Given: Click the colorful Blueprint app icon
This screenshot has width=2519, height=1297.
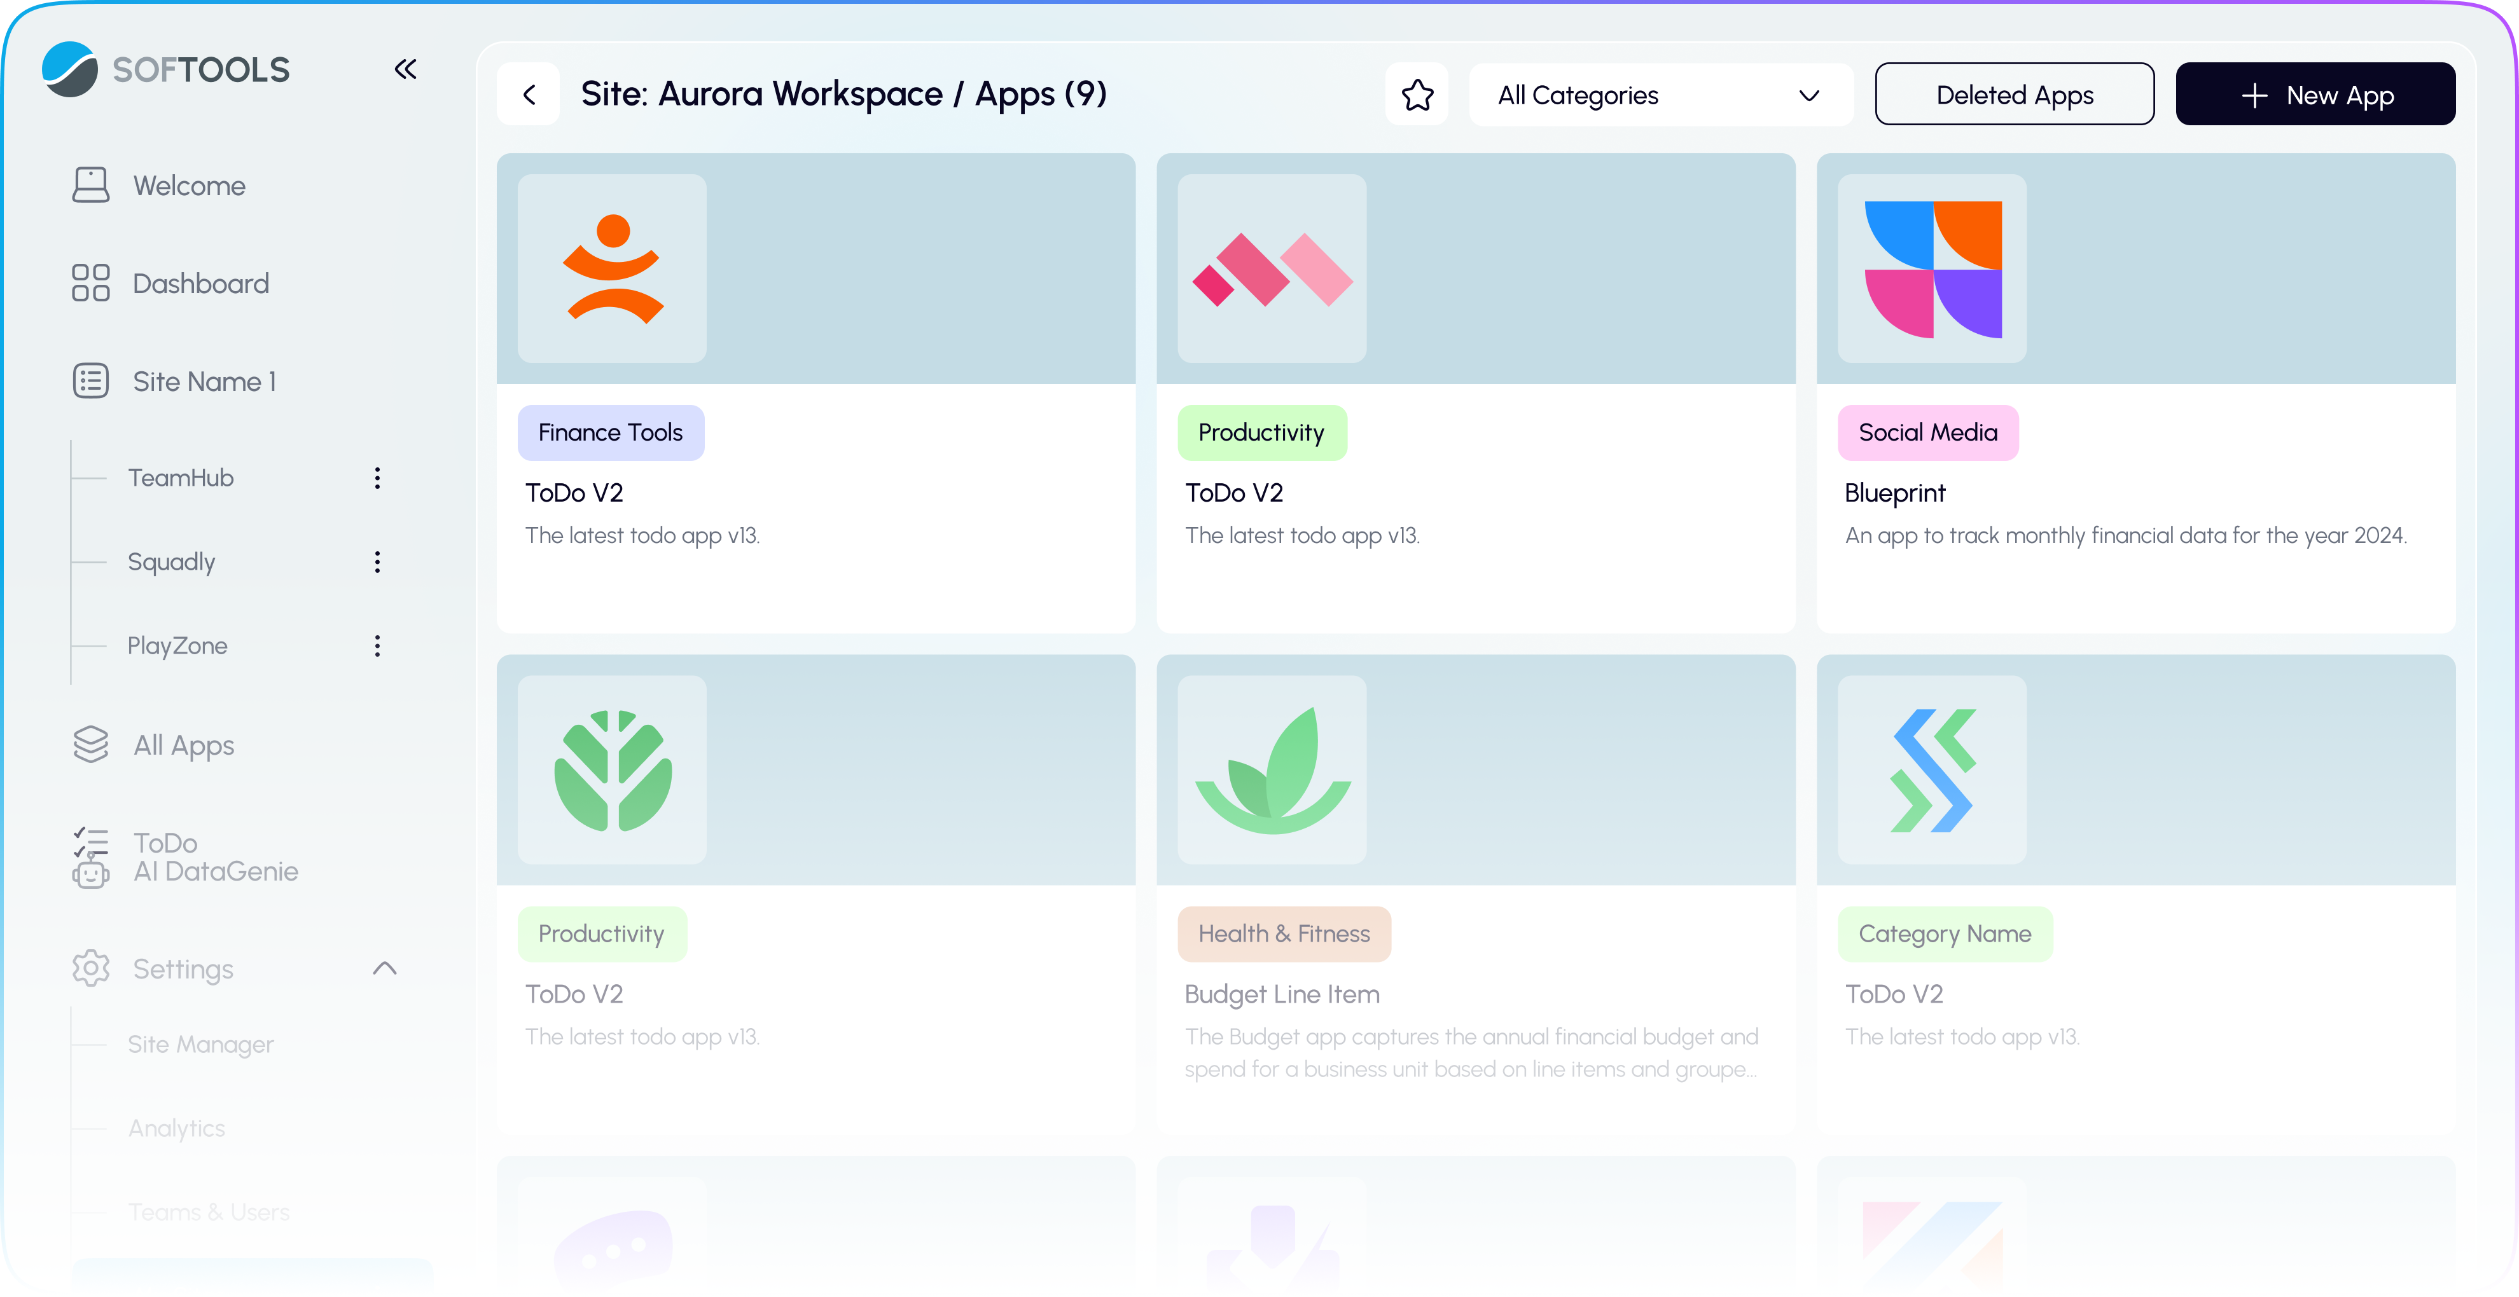Looking at the screenshot, I should (x=1933, y=269).
